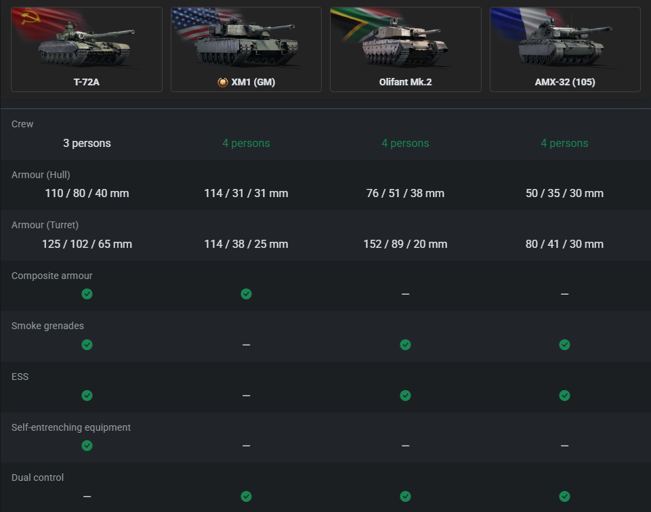
Task: Select AMX-32 (105)'s ESS checkmark icon
Action: coord(564,396)
